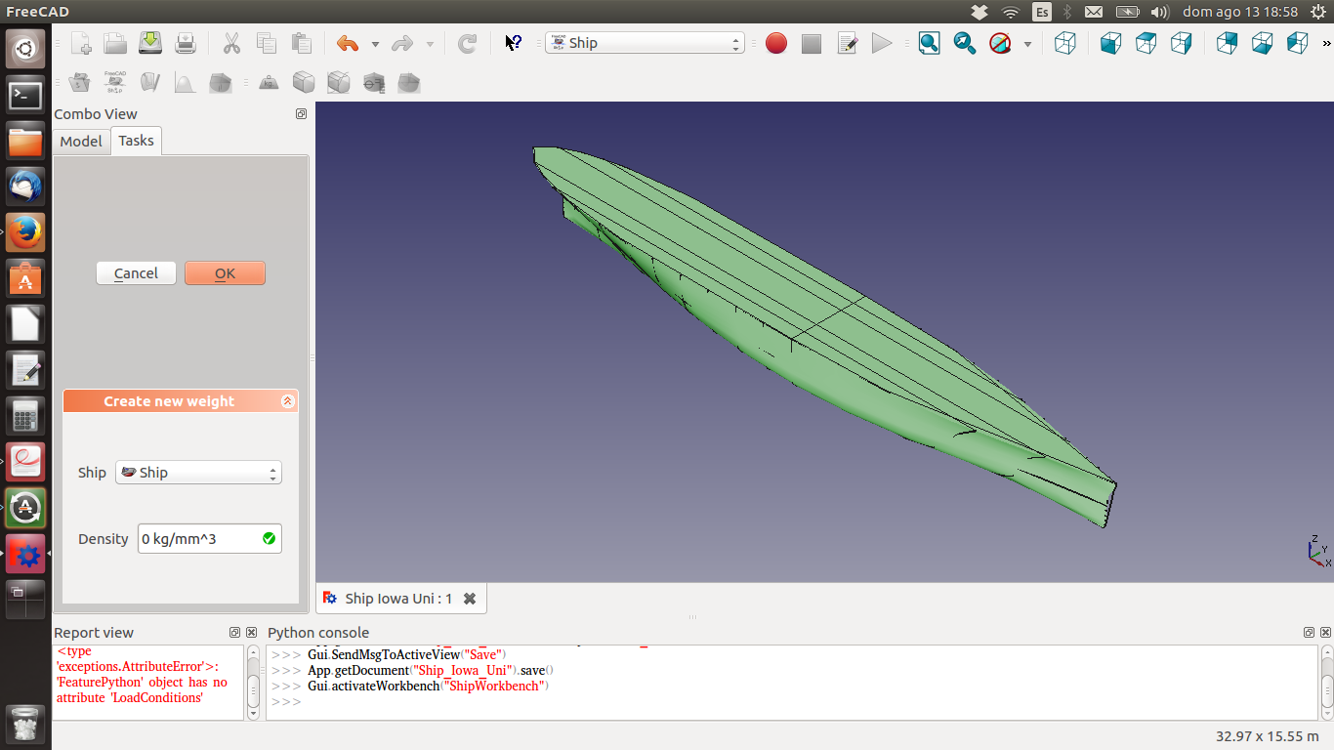Click Fit all view icon
This screenshot has height=750, width=1334.
929,43
